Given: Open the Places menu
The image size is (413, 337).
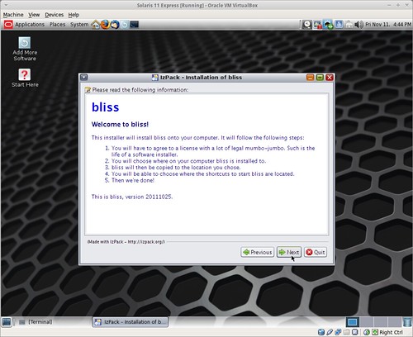Looking at the screenshot, I should (57, 25).
